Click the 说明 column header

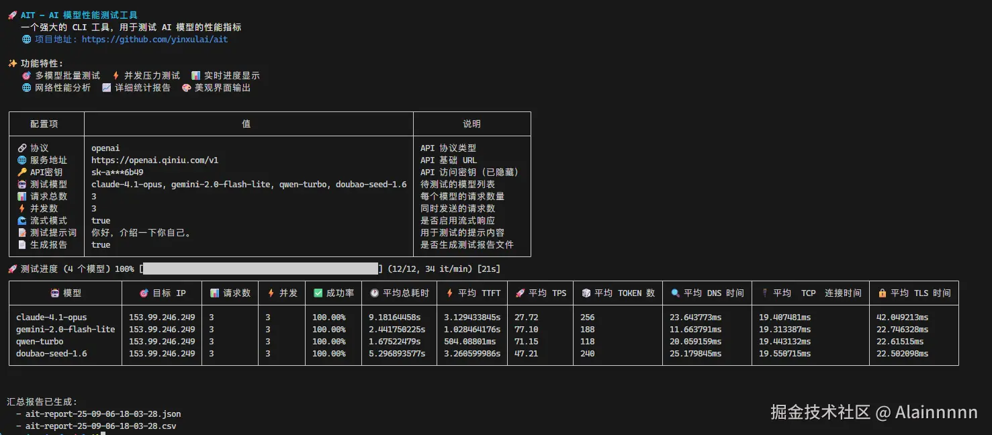click(472, 124)
